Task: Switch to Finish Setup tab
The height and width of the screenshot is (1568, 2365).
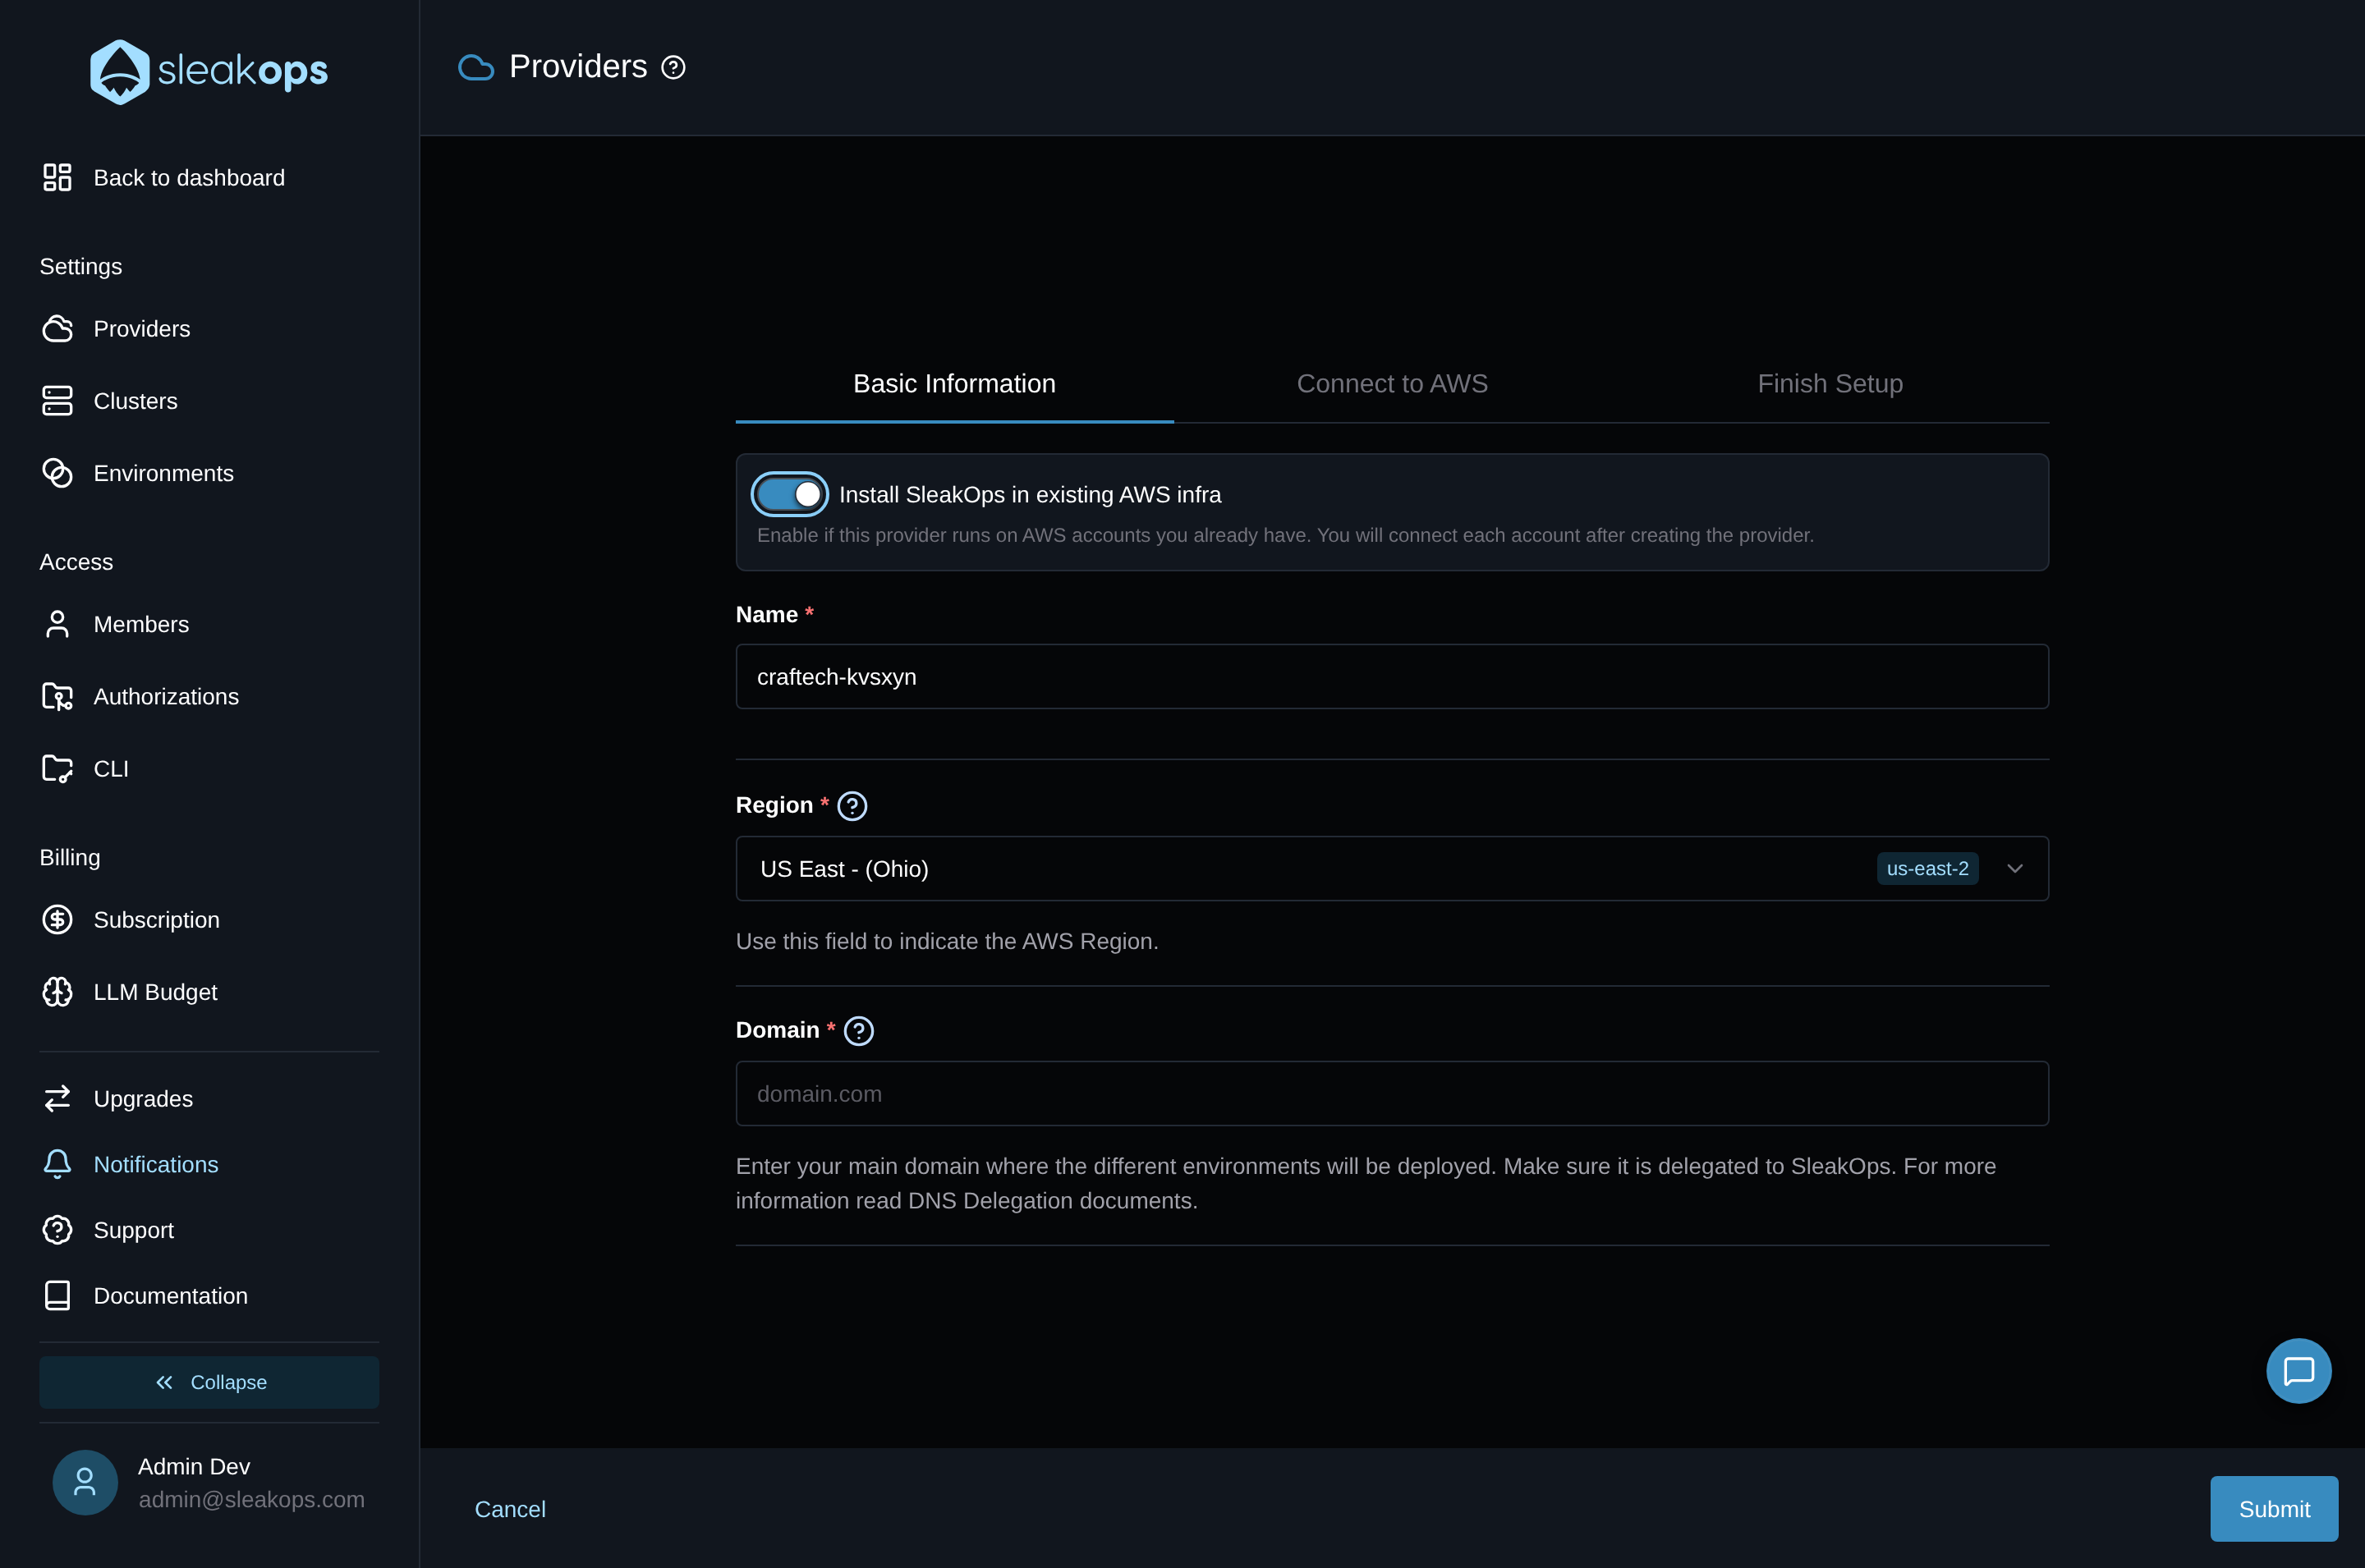Action: [1830, 384]
